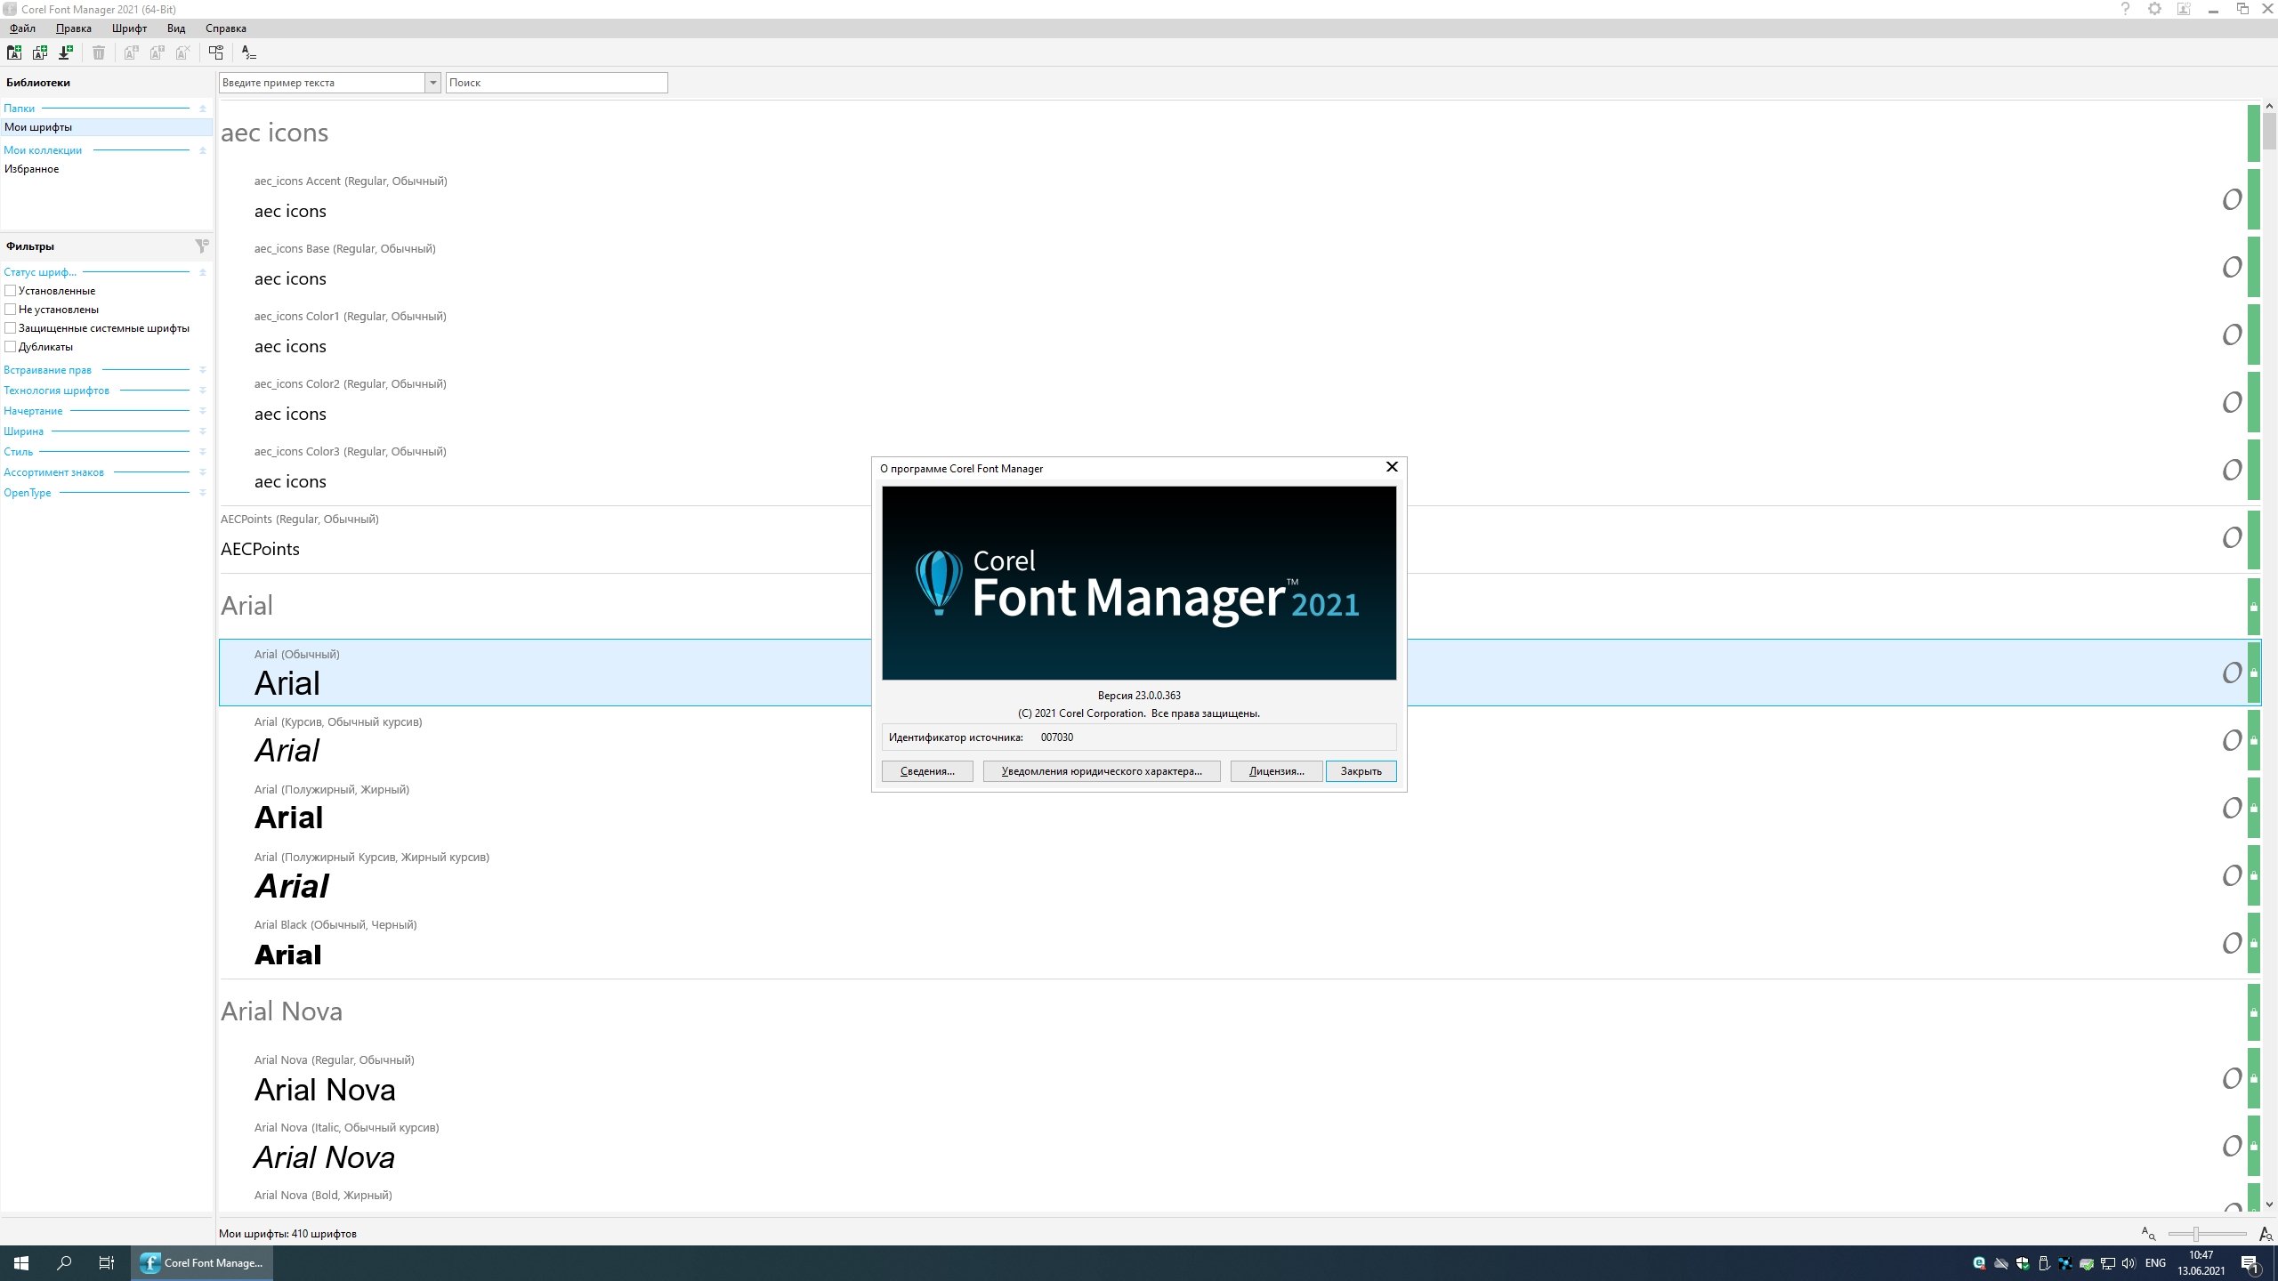
Task: Toggle the Установленные checkbox
Action: [11, 291]
